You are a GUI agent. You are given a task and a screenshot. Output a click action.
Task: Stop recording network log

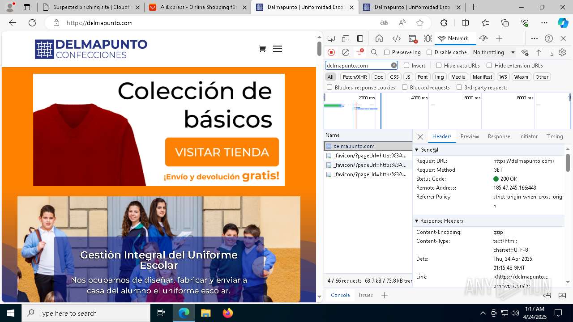point(331,52)
